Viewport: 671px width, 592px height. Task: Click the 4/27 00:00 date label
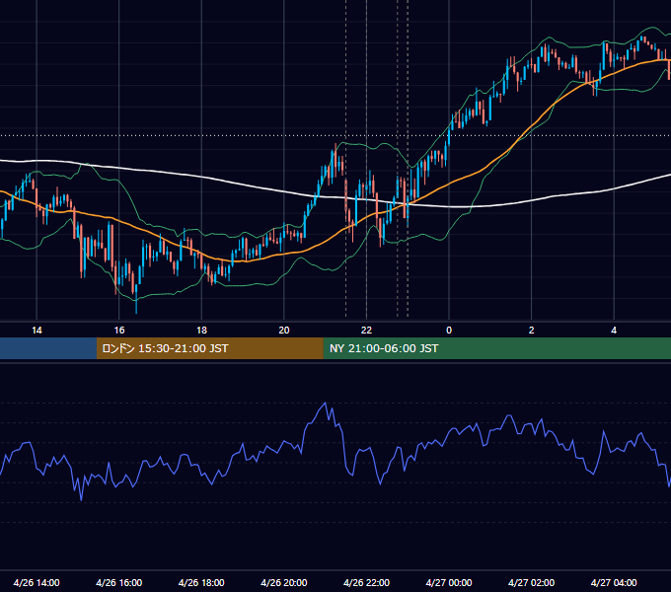tap(449, 582)
